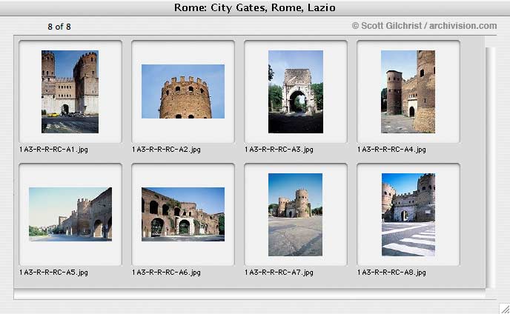Open thumbnail 1A3-R-R-RC-A4 brick tower gate
Viewport: 510px width, 314px height.
[x=408, y=92]
